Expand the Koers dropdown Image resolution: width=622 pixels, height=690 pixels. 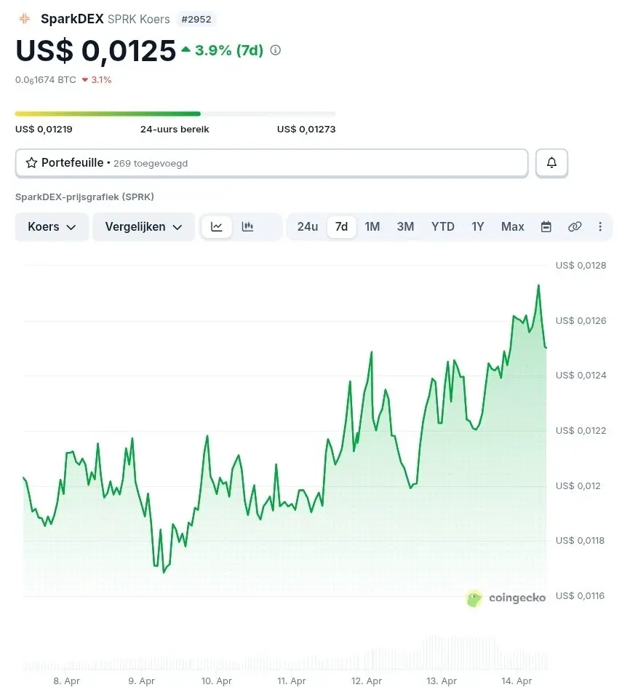[52, 226]
